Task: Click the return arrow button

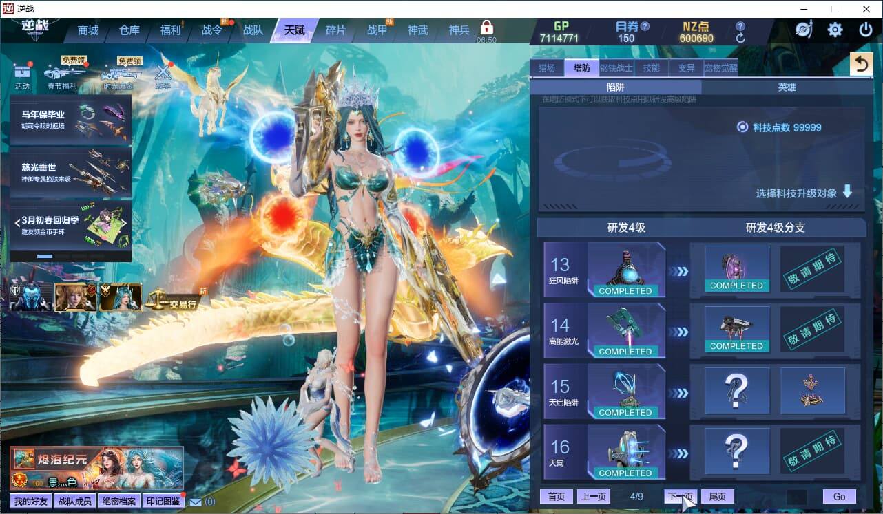Action: point(861,63)
